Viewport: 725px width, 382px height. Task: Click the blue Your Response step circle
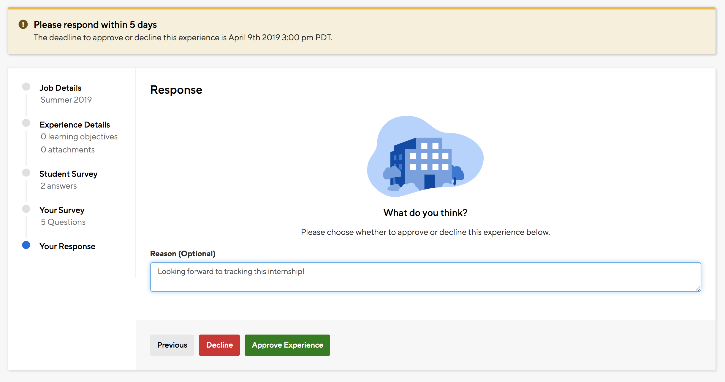pos(26,245)
